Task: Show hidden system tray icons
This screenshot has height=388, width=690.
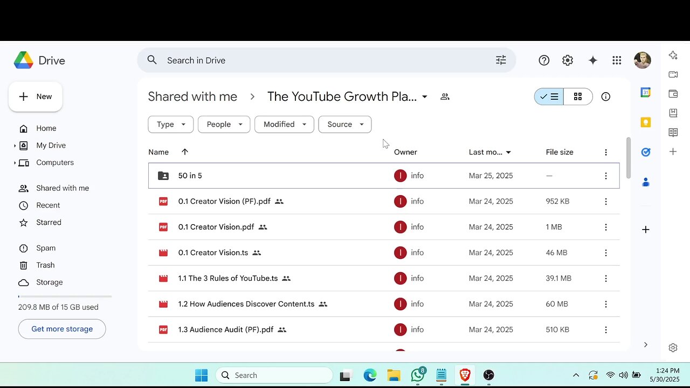Action: 576,375
